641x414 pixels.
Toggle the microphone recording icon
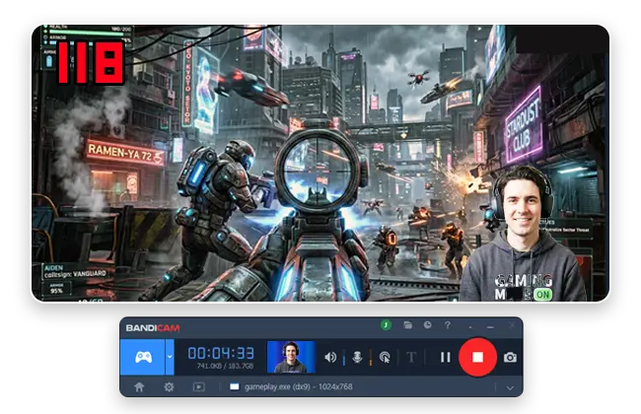357,357
